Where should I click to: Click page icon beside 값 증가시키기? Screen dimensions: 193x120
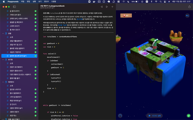pyautogui.click(x=8, y=11)
